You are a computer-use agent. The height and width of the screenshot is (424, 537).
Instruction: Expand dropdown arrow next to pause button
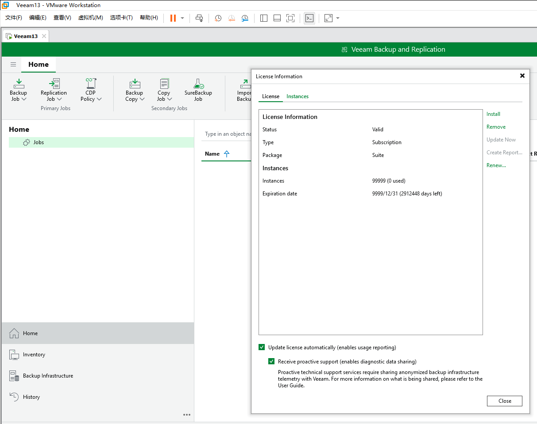(x=182, y=18)
